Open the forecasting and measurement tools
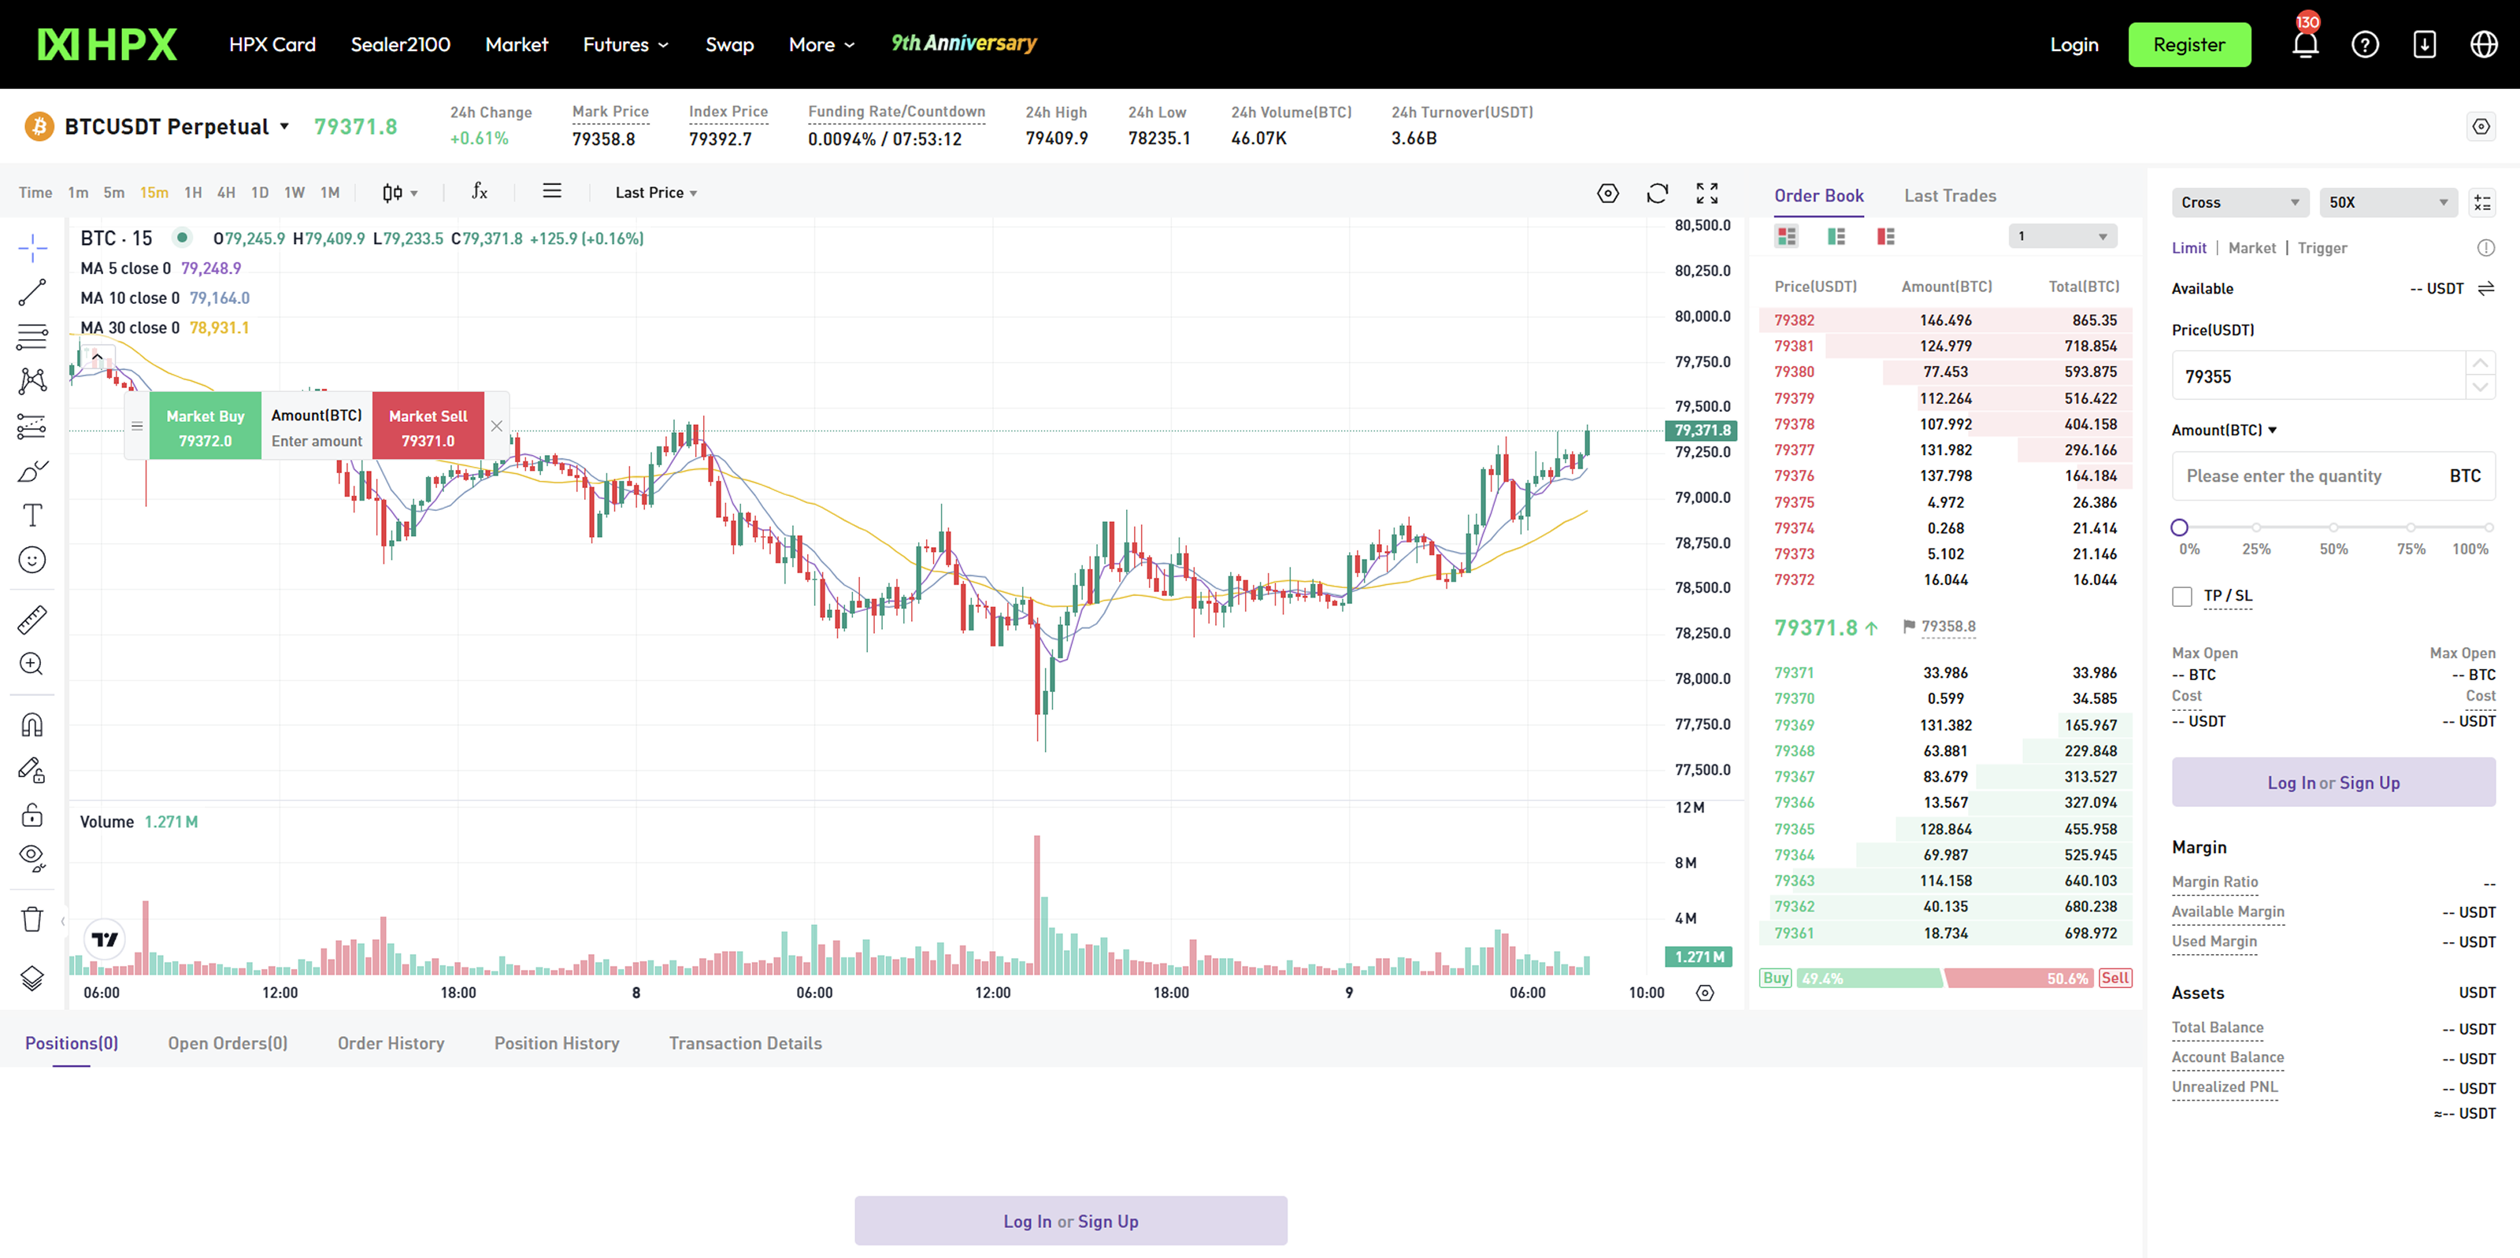 pos(32,427)
